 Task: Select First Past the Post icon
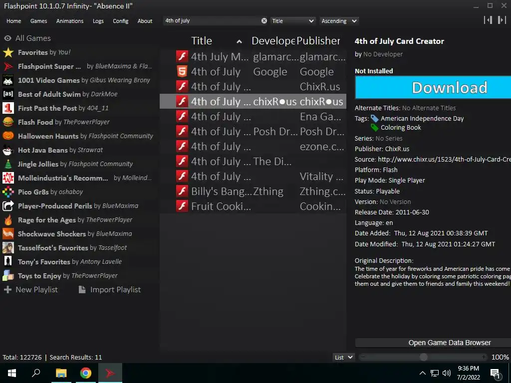pos(8,108)
